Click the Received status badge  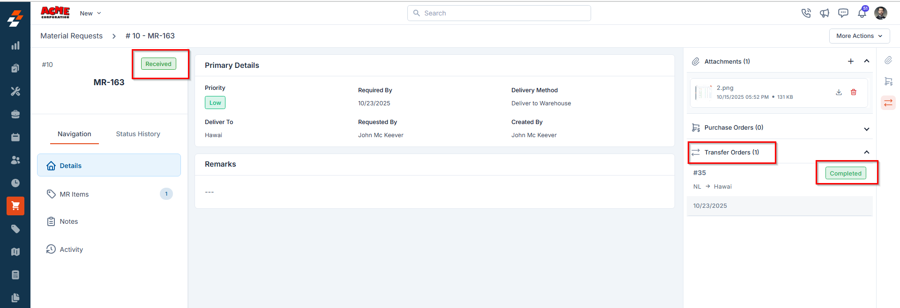tap(158, 64)
